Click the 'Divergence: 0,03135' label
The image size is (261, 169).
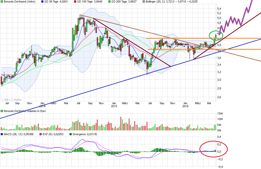point(85,134)
